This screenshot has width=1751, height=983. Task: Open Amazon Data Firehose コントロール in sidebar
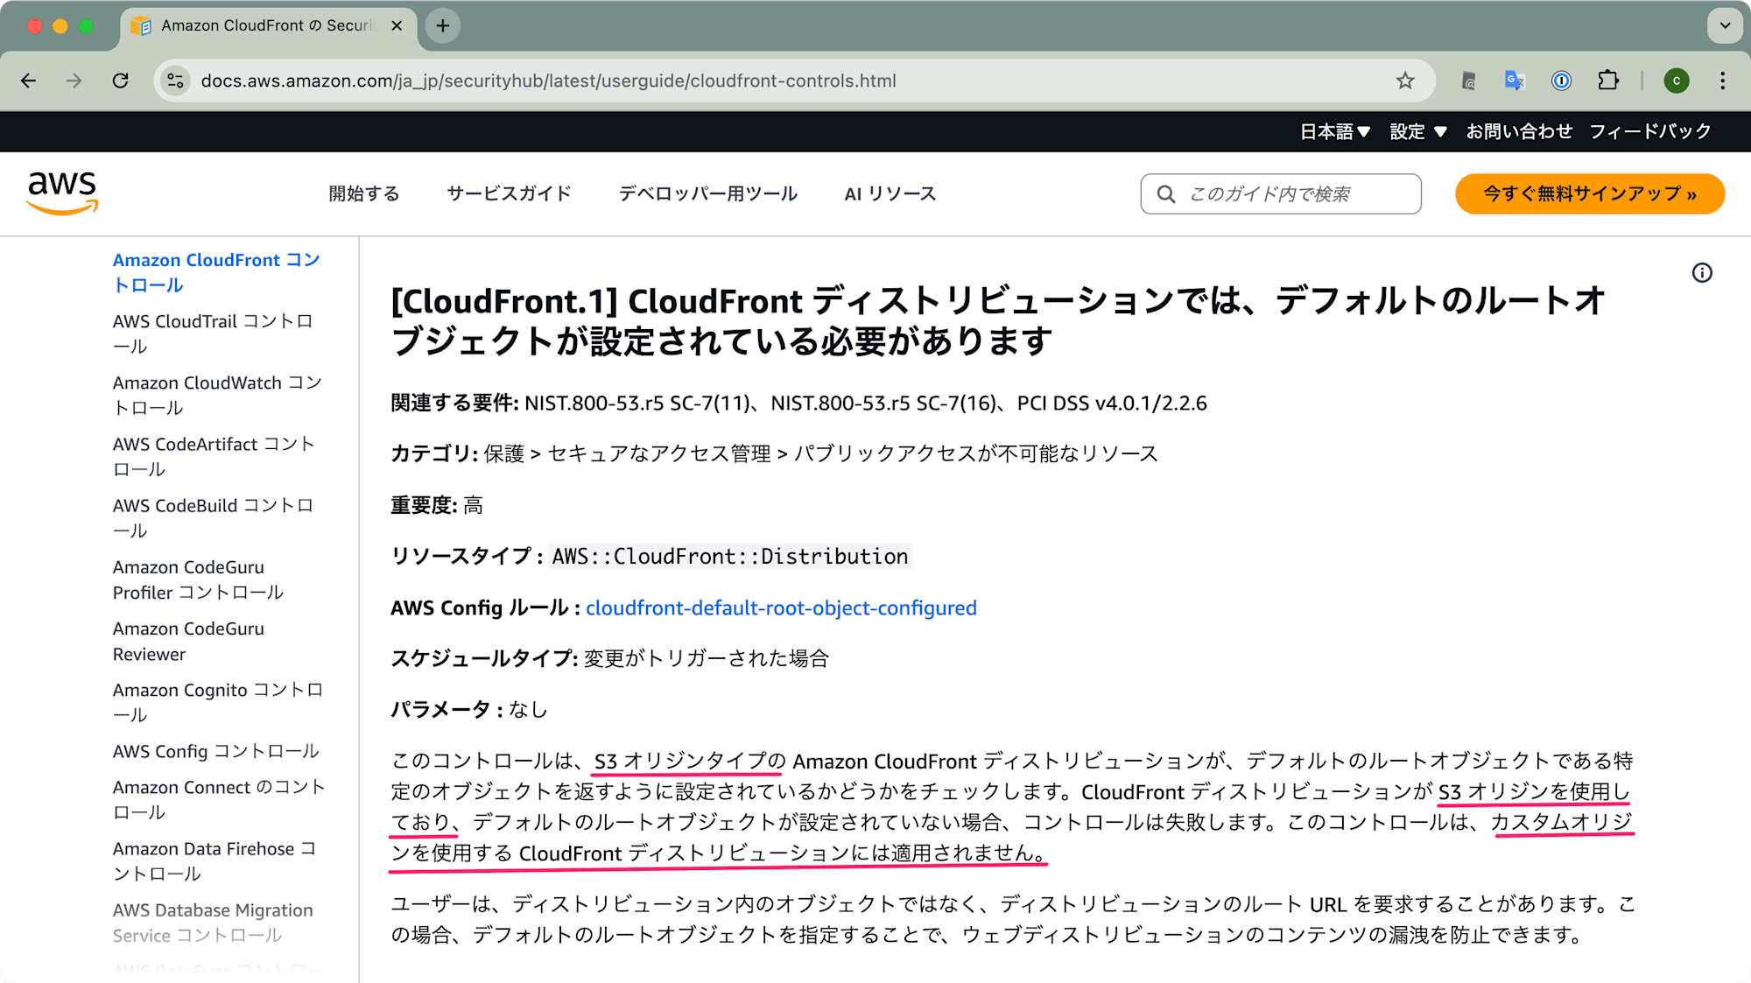[214, 860]
